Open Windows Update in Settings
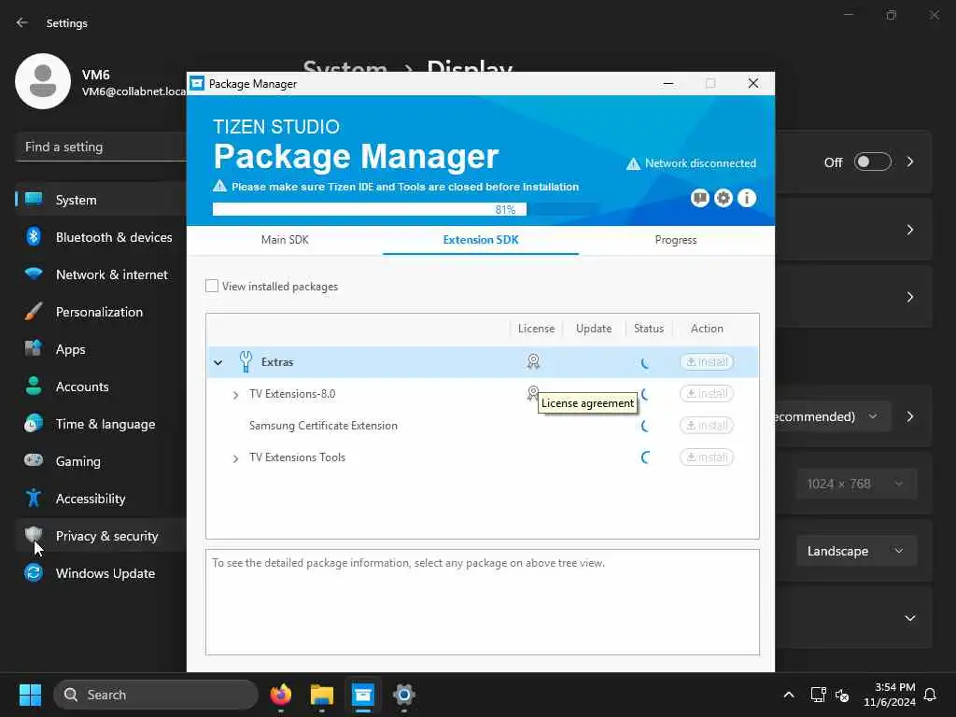Viewport: 956px width, 717px height. (x=101, y=573)
